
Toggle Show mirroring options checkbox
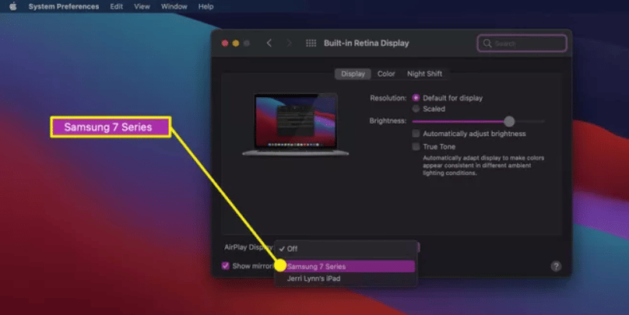[x=226, y=266]
